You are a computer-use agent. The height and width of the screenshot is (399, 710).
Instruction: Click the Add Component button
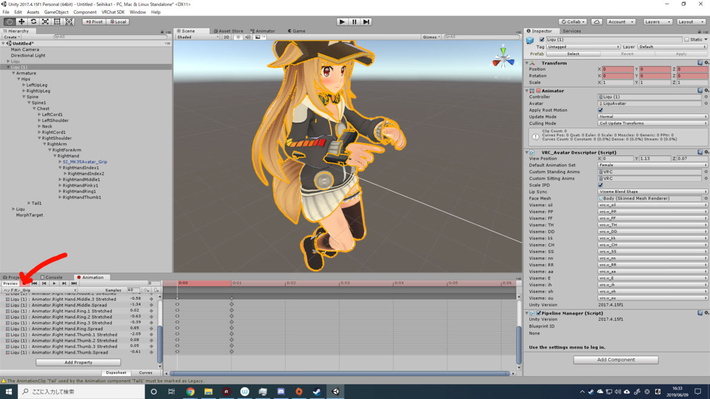pos(616,359)
